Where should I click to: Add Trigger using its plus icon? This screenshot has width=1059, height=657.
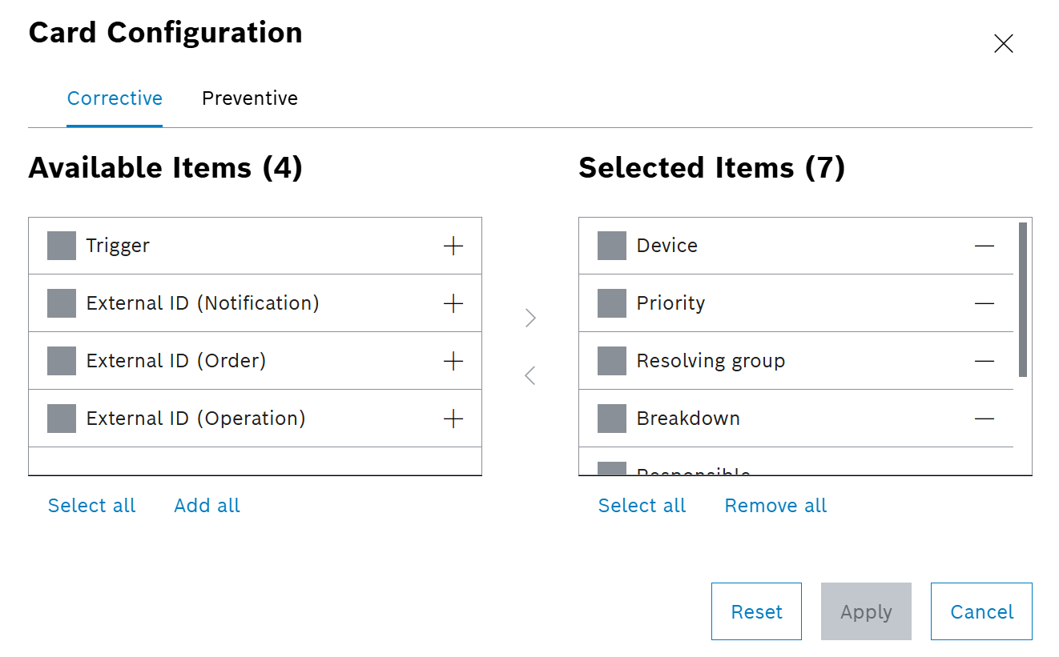coord(453,246)
